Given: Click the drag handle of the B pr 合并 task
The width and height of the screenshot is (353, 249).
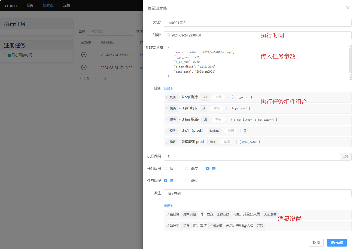Looking at the screenshot, I should pyautogui.click(x=166, y=108).
